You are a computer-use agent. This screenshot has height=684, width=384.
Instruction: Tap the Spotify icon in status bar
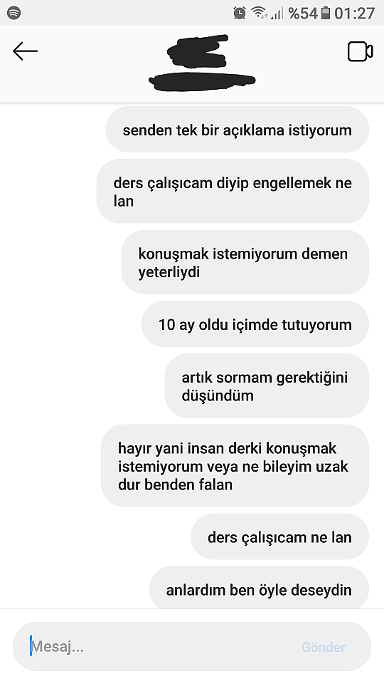coord(14,13)
